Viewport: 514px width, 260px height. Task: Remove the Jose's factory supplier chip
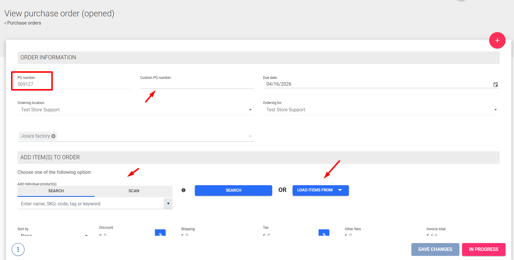coord(53,136)
